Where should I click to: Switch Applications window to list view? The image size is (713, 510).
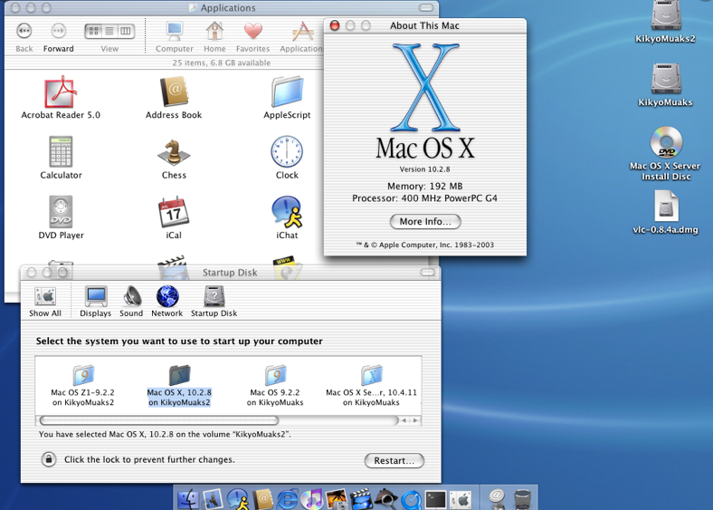click(109, 31)
